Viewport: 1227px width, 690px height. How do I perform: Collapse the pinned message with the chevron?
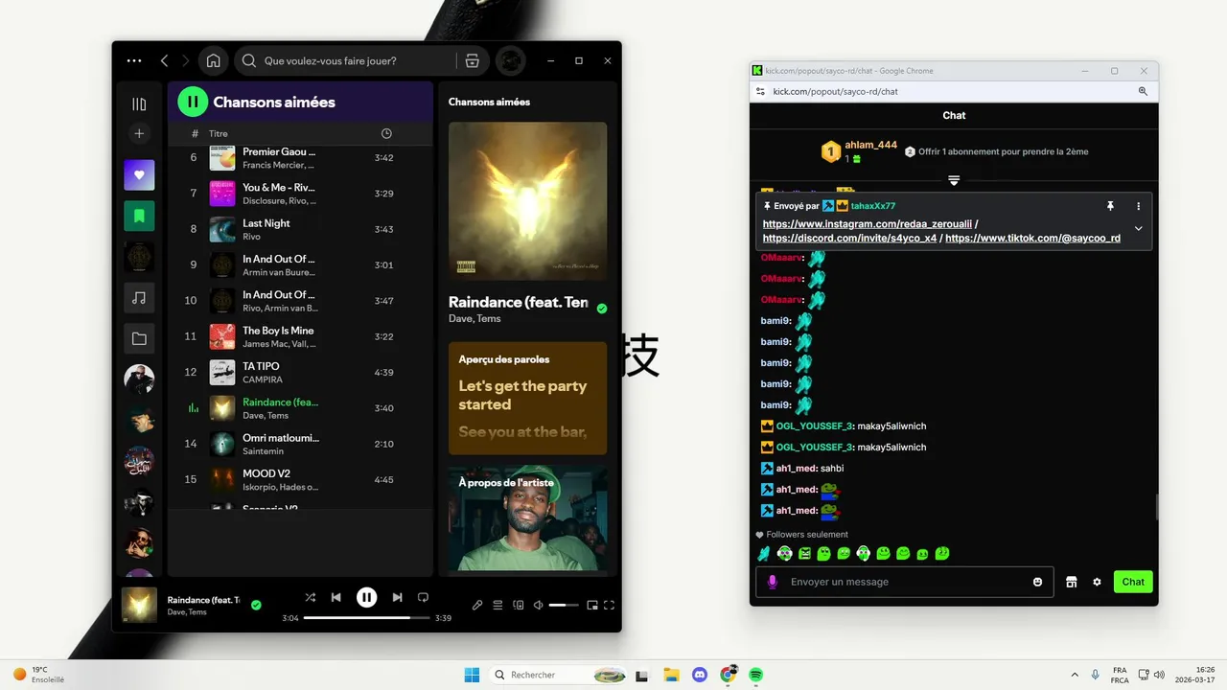(x=1138, y=228)
